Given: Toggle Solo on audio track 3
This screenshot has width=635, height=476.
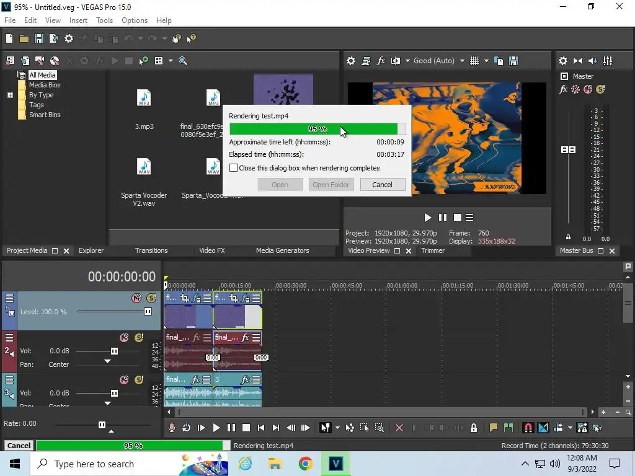Looking at the screenshot, I should (139, 380).
